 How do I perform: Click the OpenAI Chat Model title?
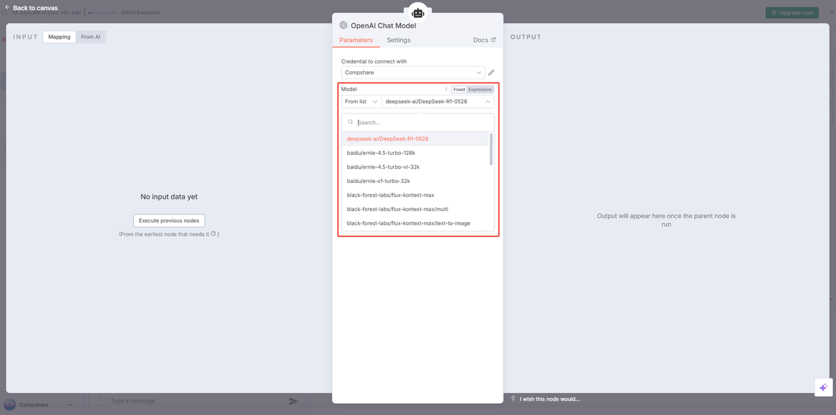(x=383, y=25)
